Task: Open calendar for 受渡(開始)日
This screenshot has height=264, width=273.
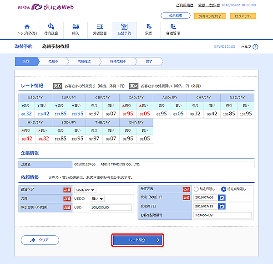Action: coord(222,197)
